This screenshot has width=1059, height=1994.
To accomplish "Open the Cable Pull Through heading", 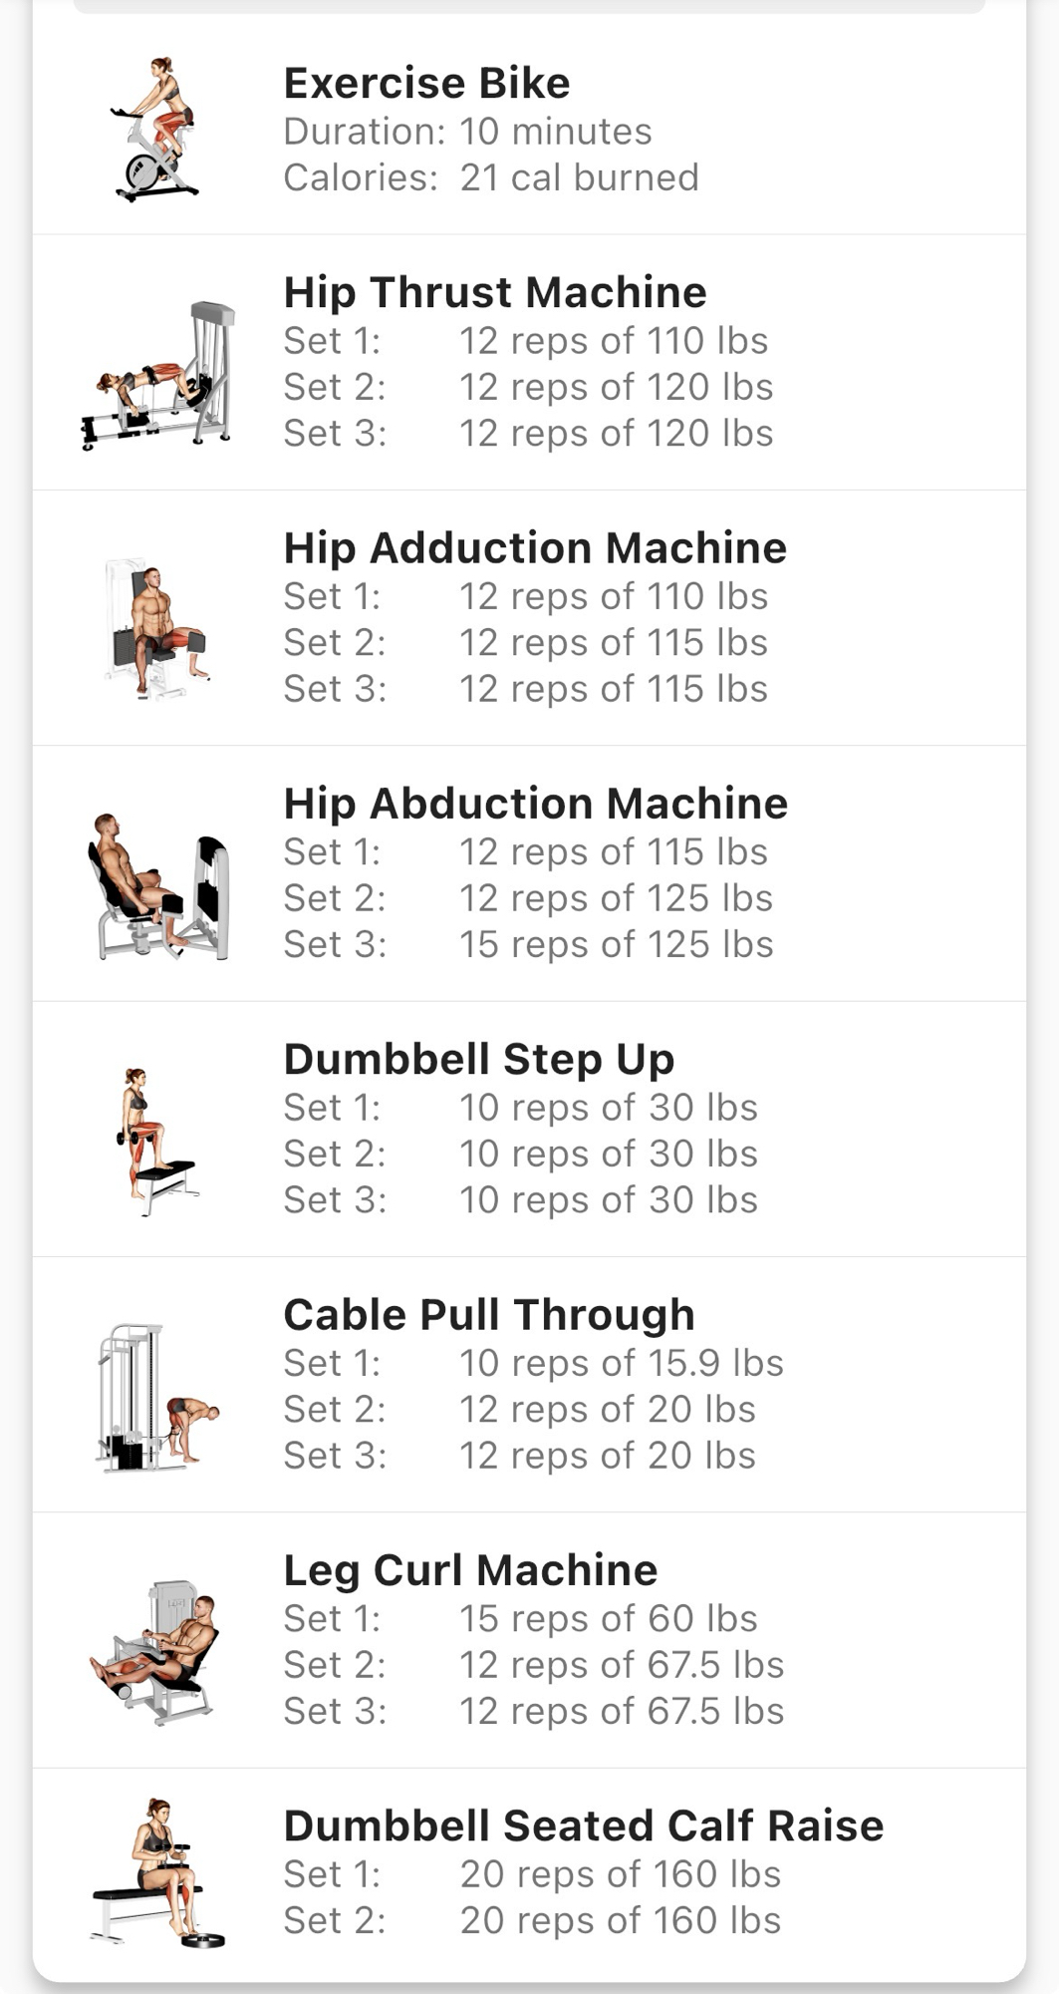I will [488, 1314].
